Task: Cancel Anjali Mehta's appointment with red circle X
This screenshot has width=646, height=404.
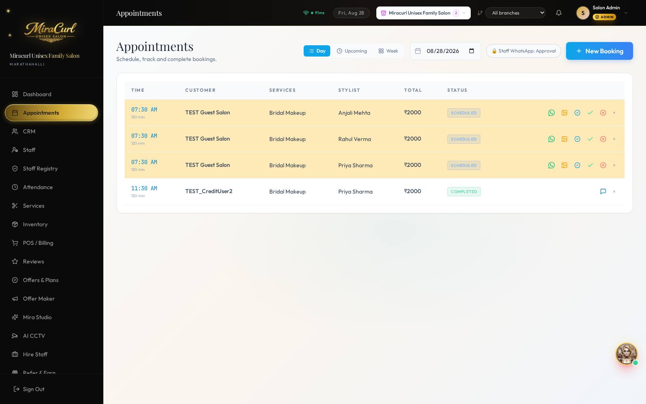Action: [x=603, y=113]
